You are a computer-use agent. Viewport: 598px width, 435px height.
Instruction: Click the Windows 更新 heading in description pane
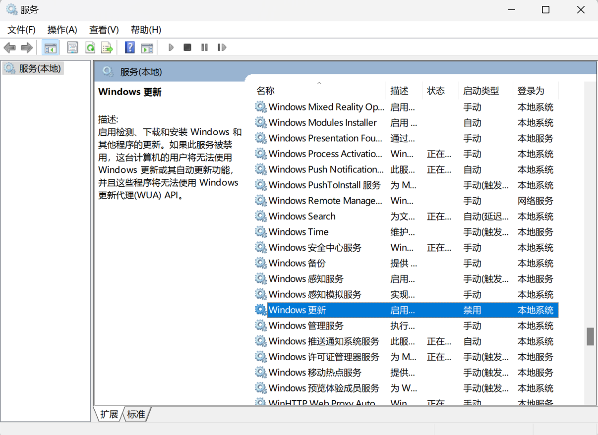[130, 92]
